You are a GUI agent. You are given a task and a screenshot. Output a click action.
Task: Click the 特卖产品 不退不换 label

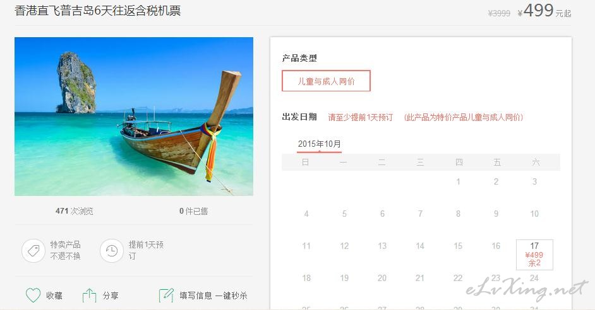tap(65, 251)
